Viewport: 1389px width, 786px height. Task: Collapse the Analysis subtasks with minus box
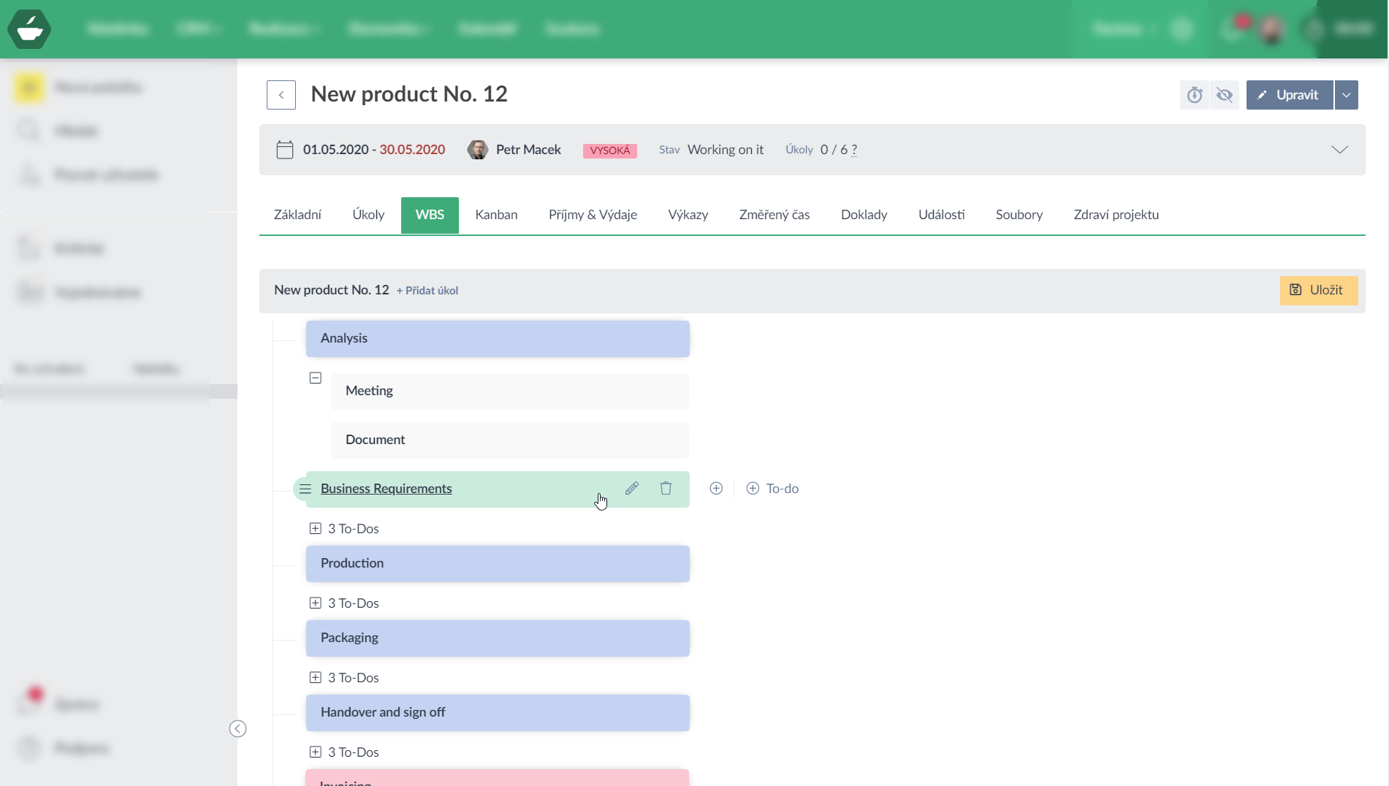pos(316,378)
